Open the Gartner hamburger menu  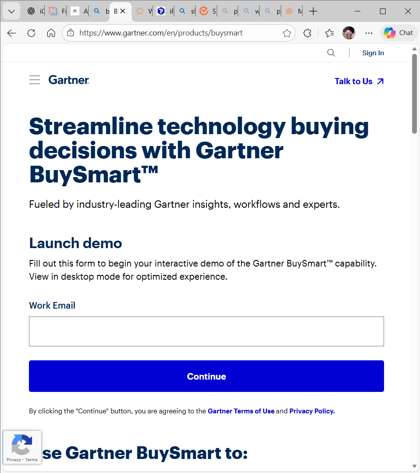tap(35, 80)
